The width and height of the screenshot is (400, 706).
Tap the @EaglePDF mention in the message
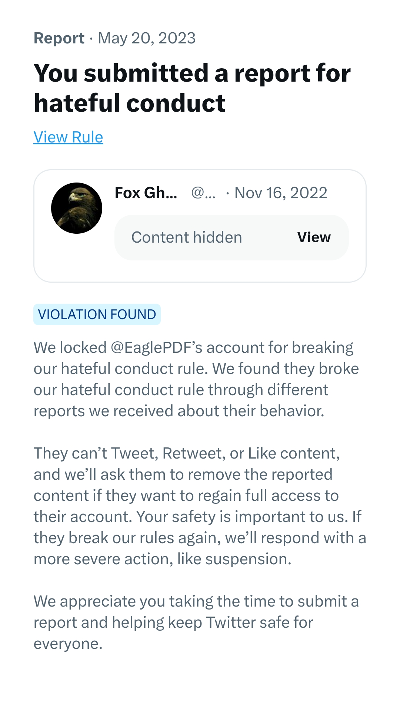pyautogui.click(x=157, y=348)
